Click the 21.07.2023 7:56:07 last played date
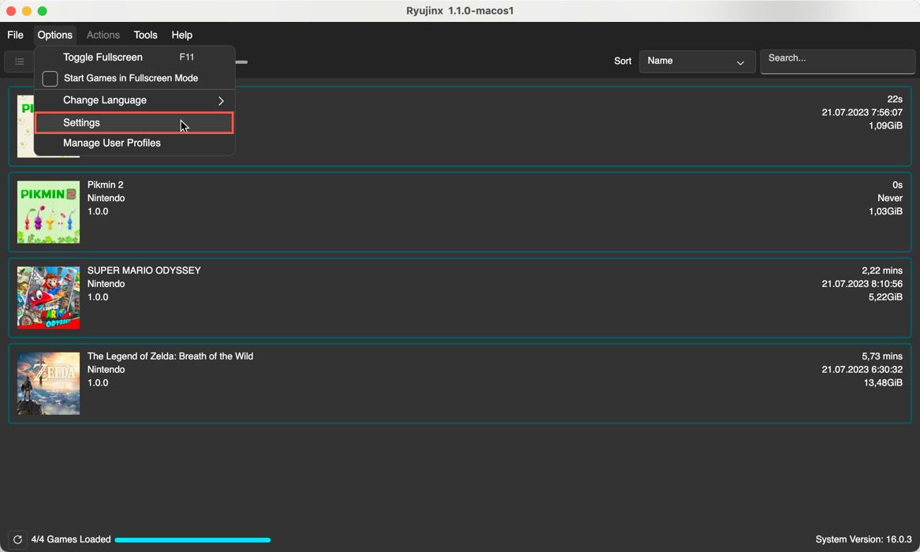Viewport: 920px width, 552px height. coord(862,113)
